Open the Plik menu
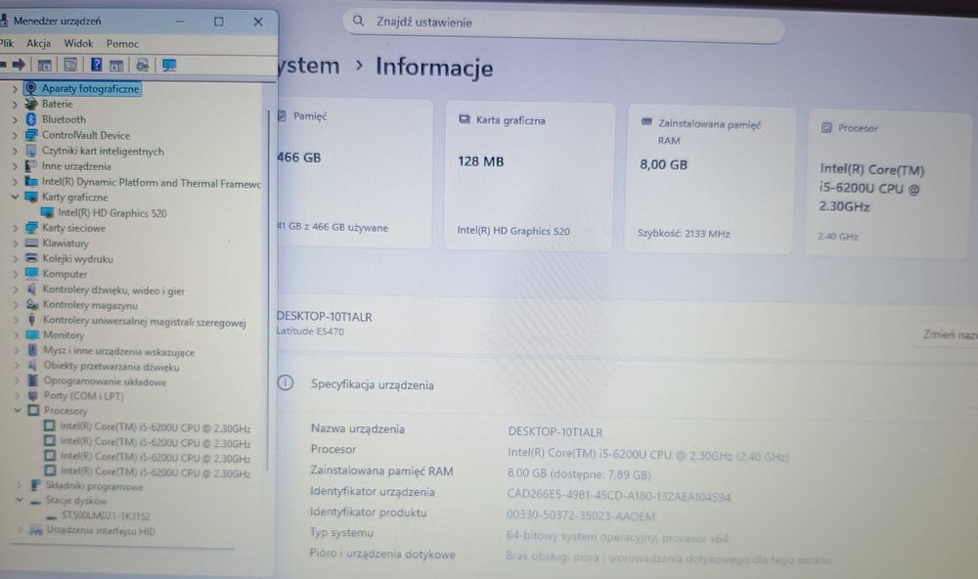978x579 pixels. (6, 43)
